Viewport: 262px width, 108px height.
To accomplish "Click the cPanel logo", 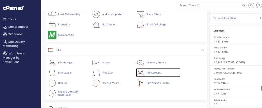I will pyautogui.click(x=13, y=8).
